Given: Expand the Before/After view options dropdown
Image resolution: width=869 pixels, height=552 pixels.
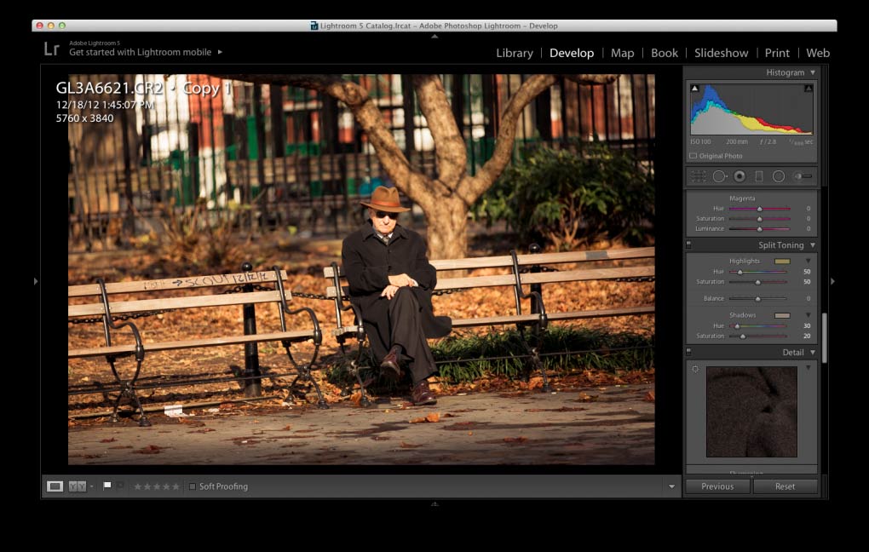Looking at the screenshot, I should point(91,486).
